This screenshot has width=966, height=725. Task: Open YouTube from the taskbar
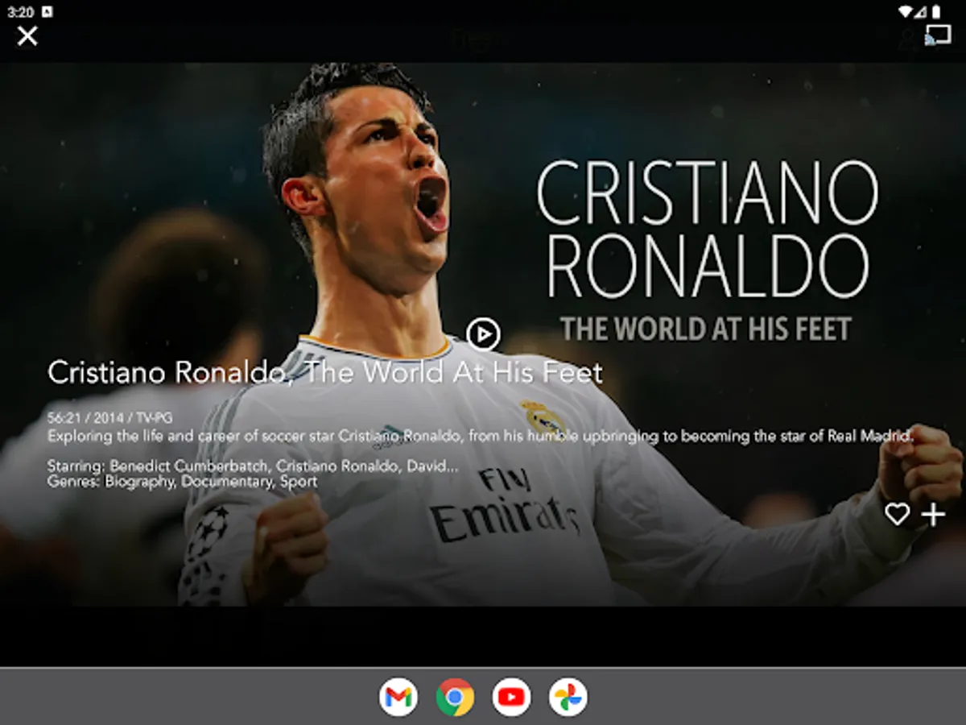click(511, 697)
